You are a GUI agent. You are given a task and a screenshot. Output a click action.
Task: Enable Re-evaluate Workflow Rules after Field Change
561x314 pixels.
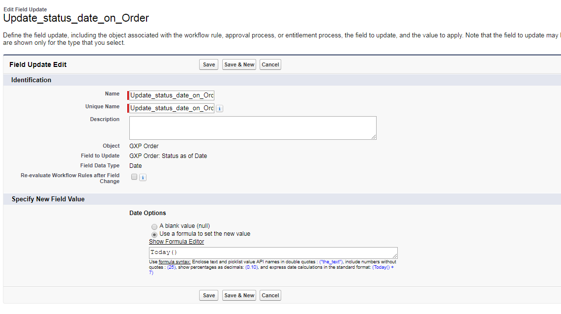coord(134,177)
